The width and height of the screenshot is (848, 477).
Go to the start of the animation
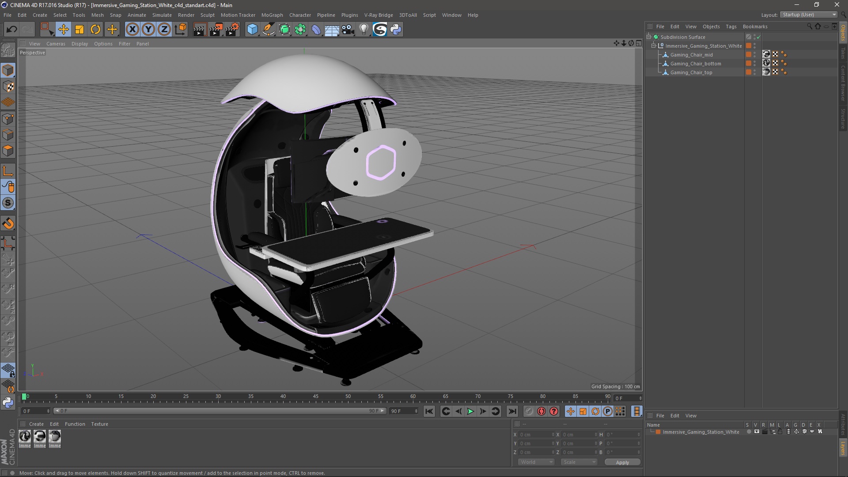(429, 411)
